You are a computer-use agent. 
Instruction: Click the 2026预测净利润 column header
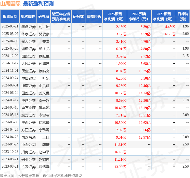tap(139, 17)
